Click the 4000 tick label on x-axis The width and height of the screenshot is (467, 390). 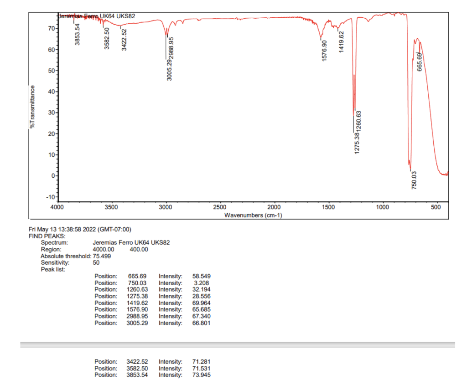pyautogui.click(x=57, y=207)
